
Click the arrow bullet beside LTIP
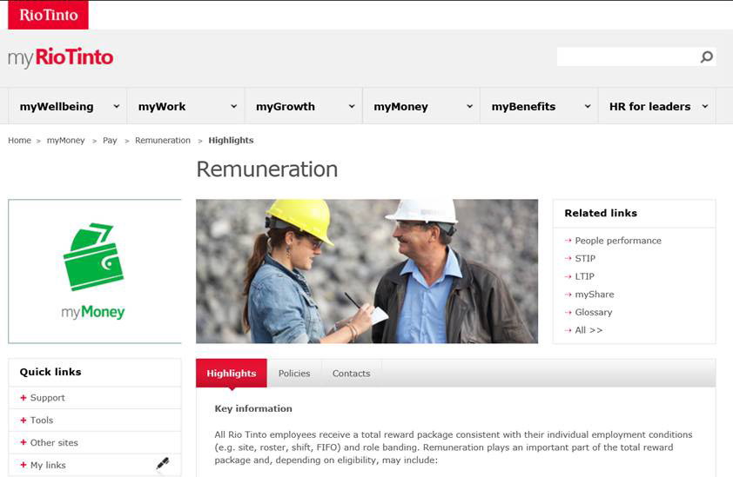568,276
